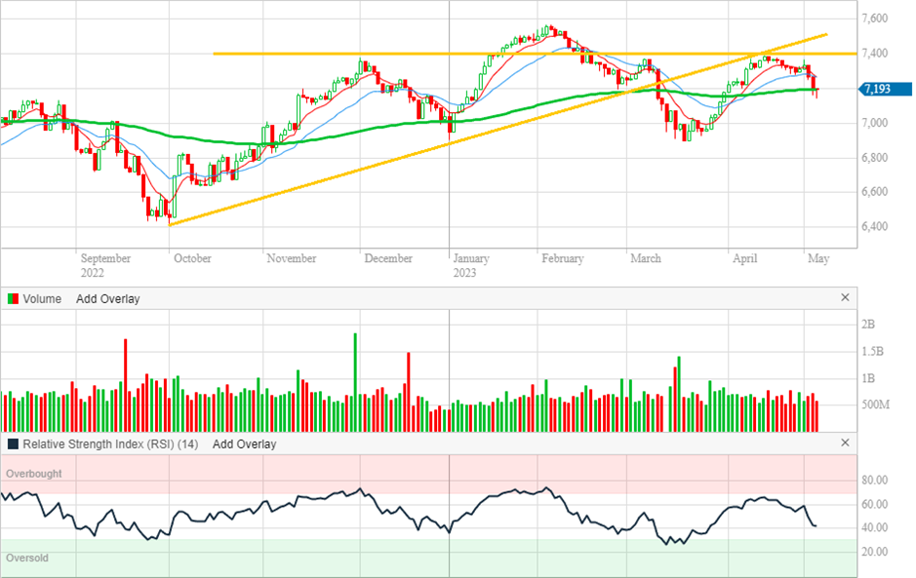Click the 7,400 price axis label
This screenshot has height=578, width=916.
874,53
